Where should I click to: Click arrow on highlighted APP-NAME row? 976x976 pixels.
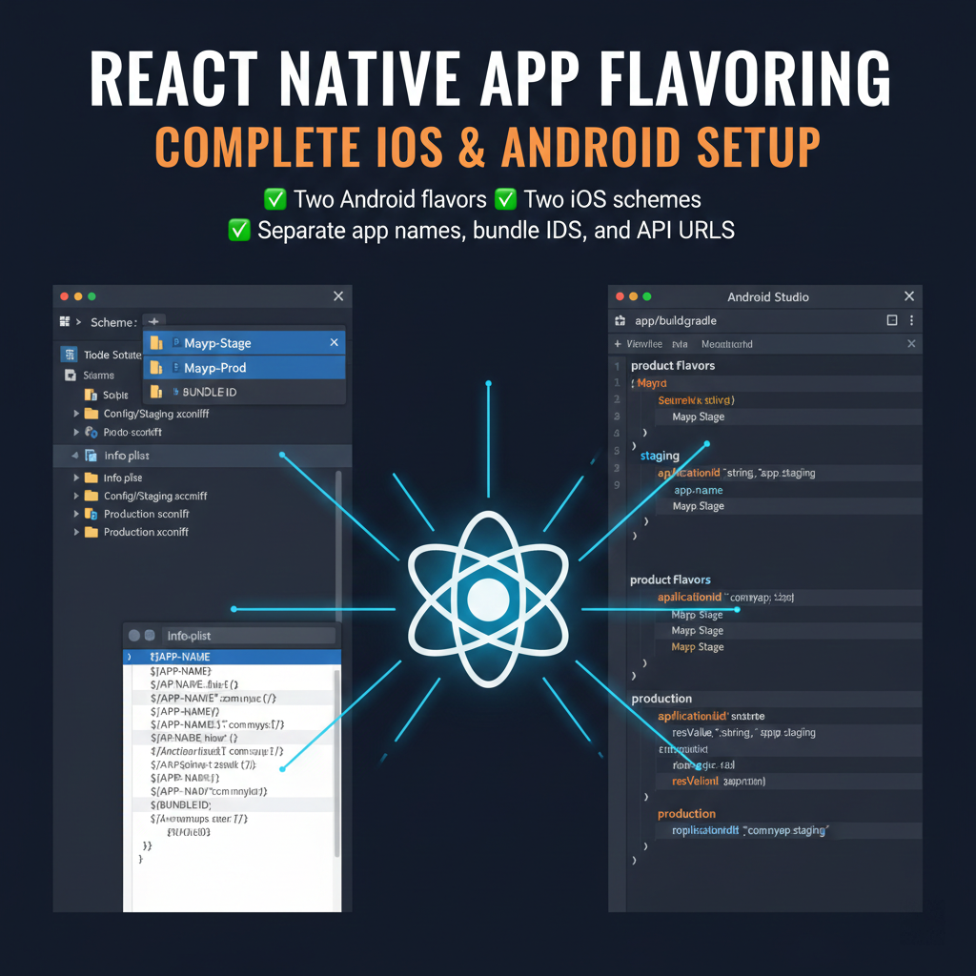(x=129, y=657)
